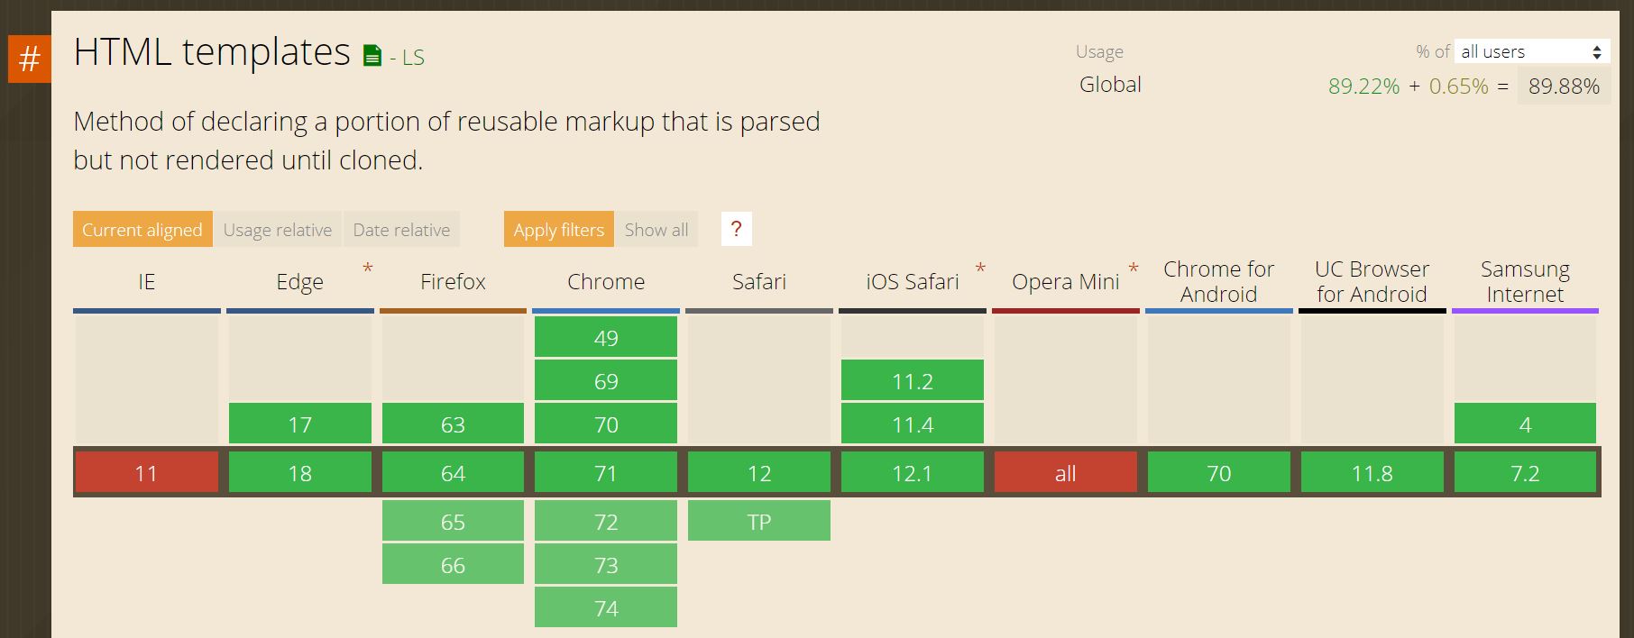This screenshot has width=1634, height=638.
Task: Click the red Opera Mini 'all' cell
Action: pyautogui.click(x=1065, y=473)
